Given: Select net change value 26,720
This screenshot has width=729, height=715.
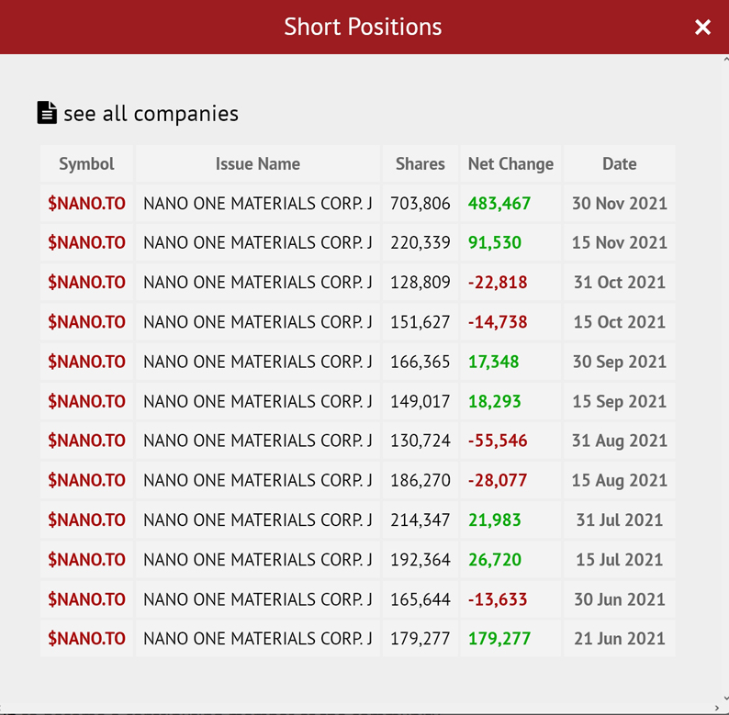Looking at the screenshot, I should click(495, 559).
